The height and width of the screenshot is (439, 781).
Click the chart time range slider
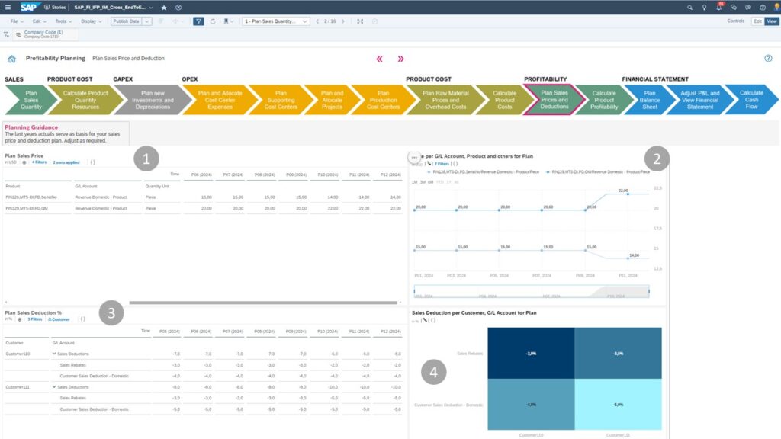[x=531, y=290]
